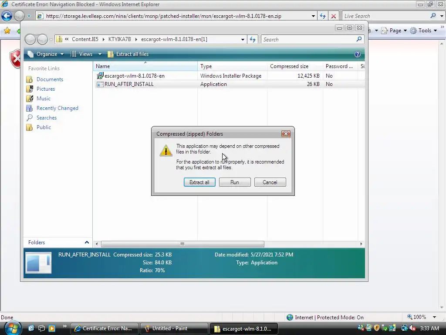Expand Quick Launch overflow chevron

tap(64, 326)
